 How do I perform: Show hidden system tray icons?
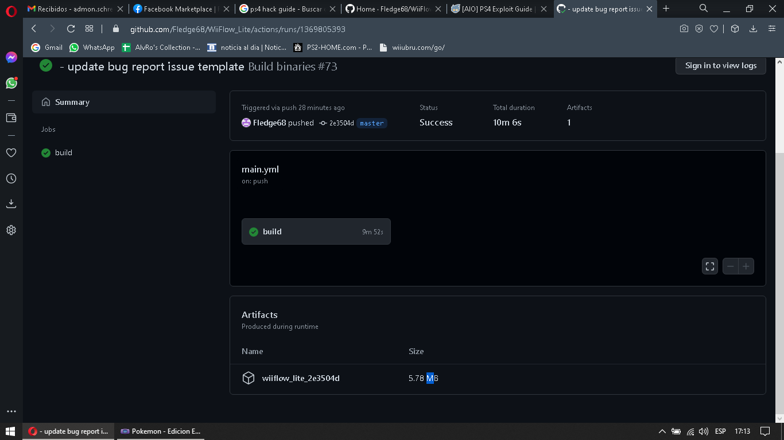tap(662, 431)
